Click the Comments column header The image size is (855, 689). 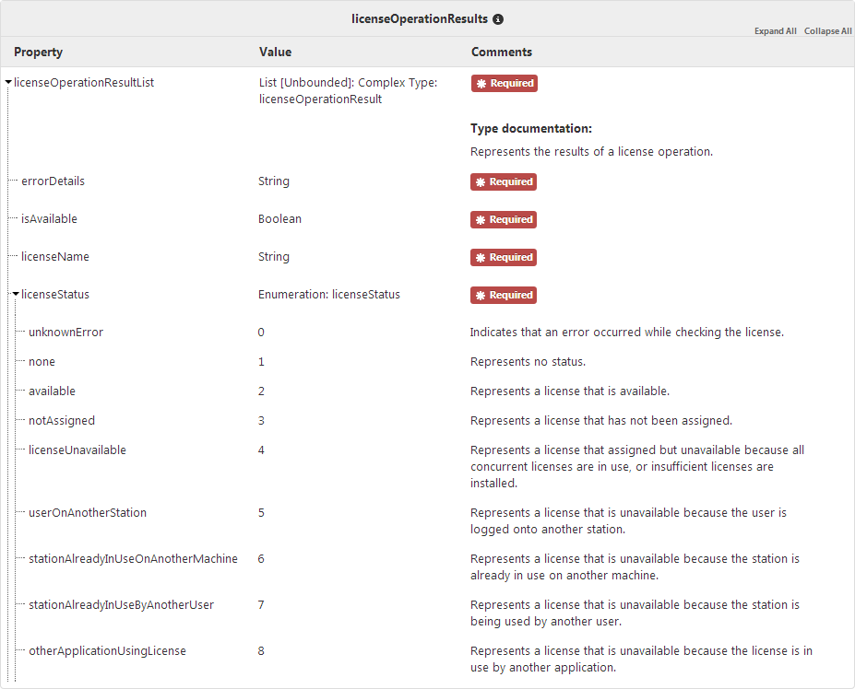(501, 53)
